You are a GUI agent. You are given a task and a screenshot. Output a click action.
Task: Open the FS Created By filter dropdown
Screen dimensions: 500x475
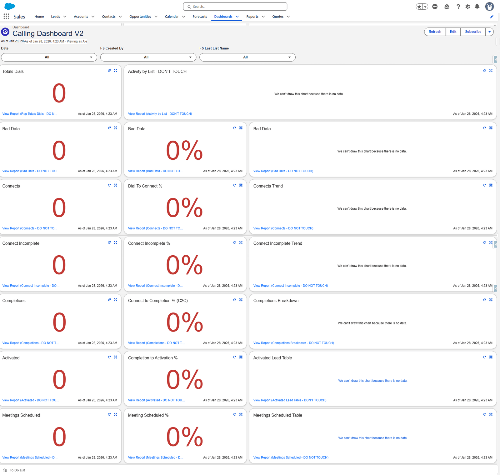click(x=148, y=57)
